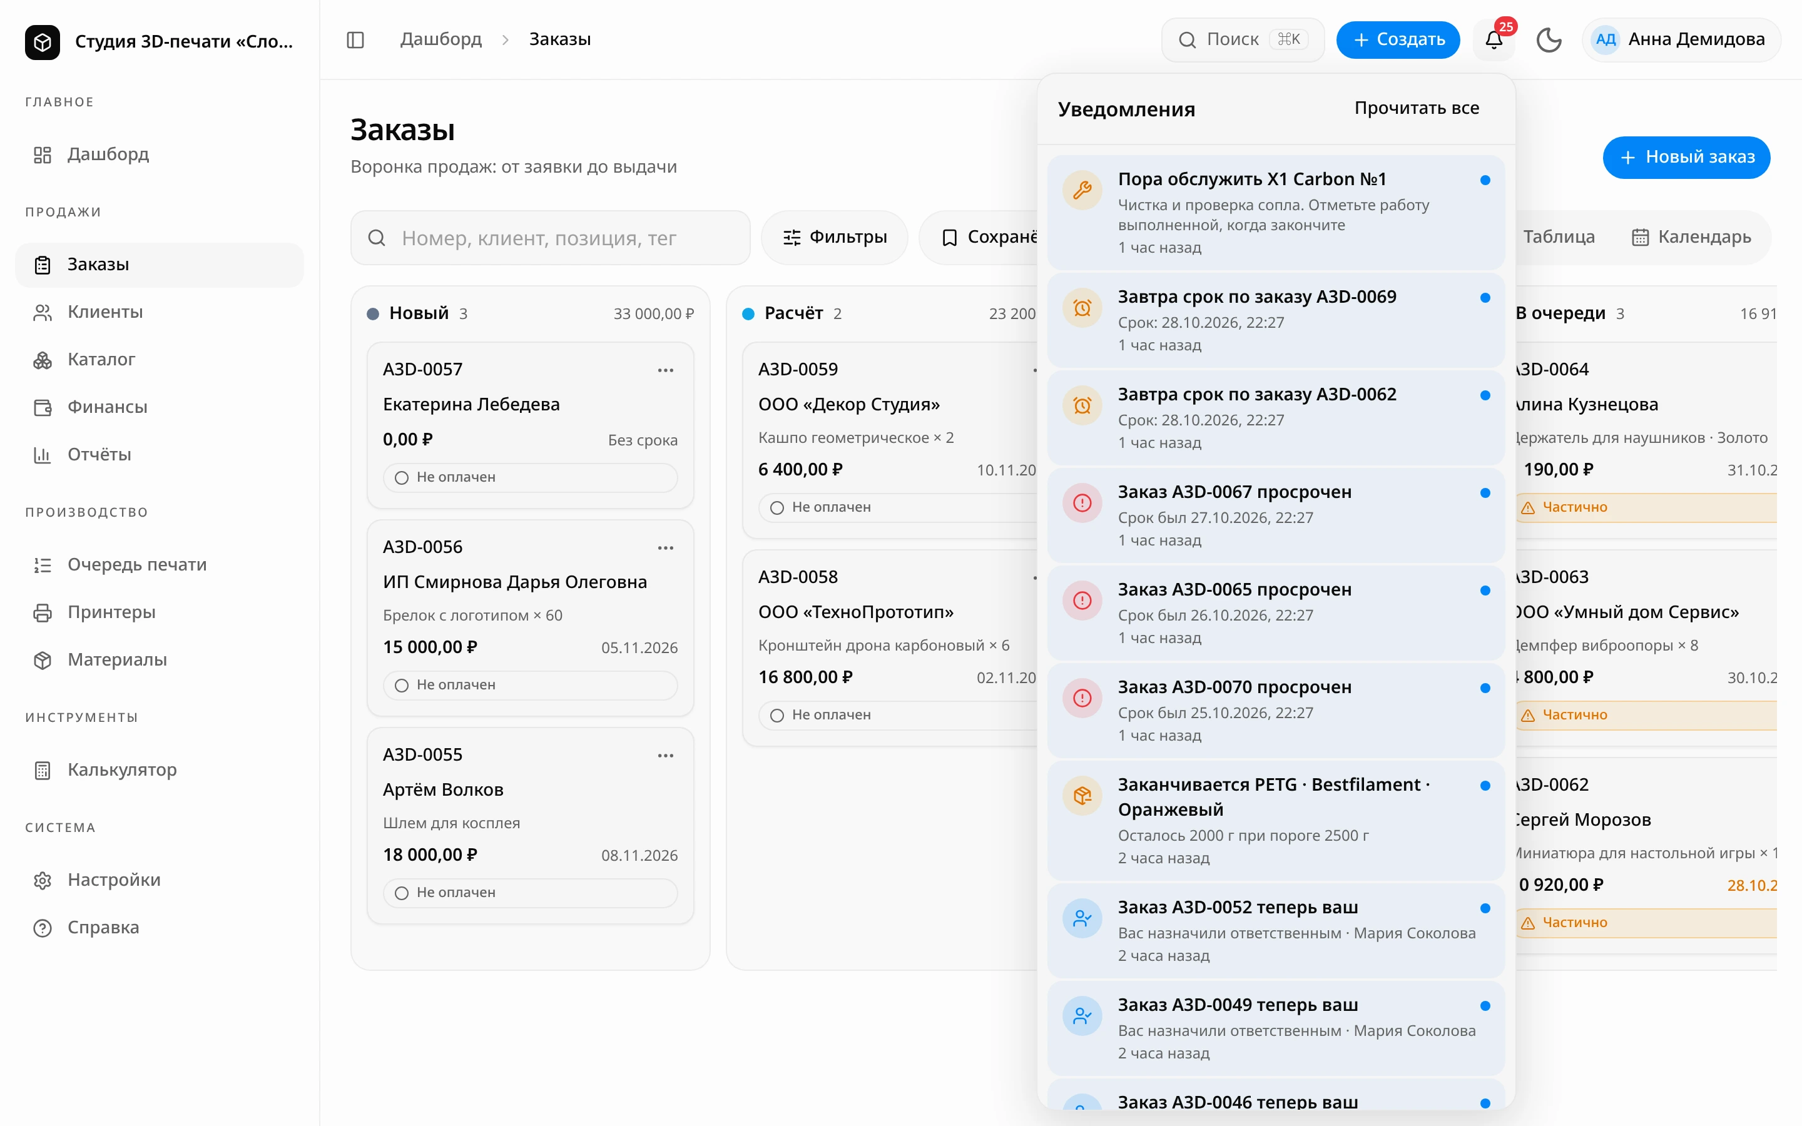Click the wrench icon for X1 Carbon maintenance

coord(1082,191)
